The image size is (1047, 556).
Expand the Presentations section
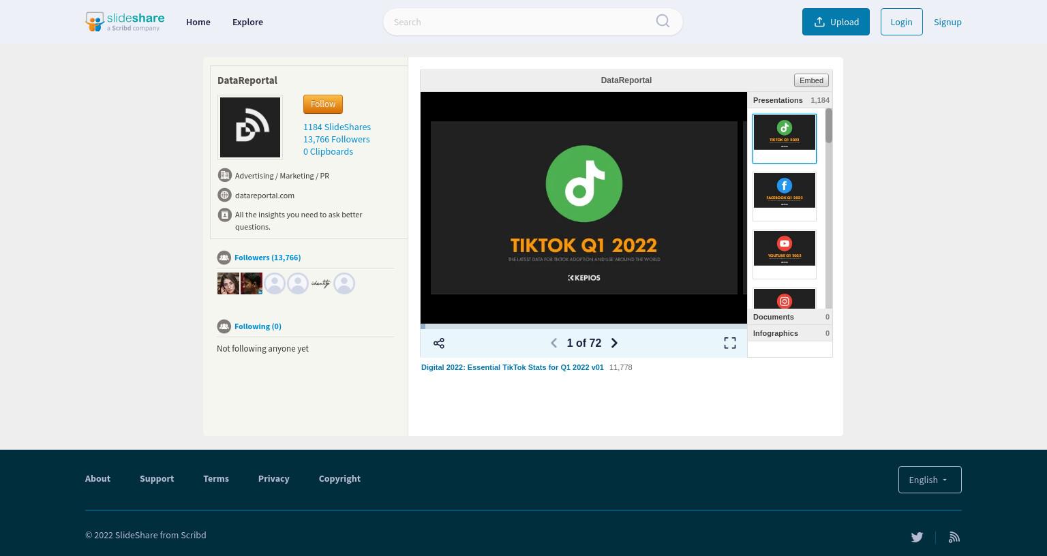[x=790, y=100]
